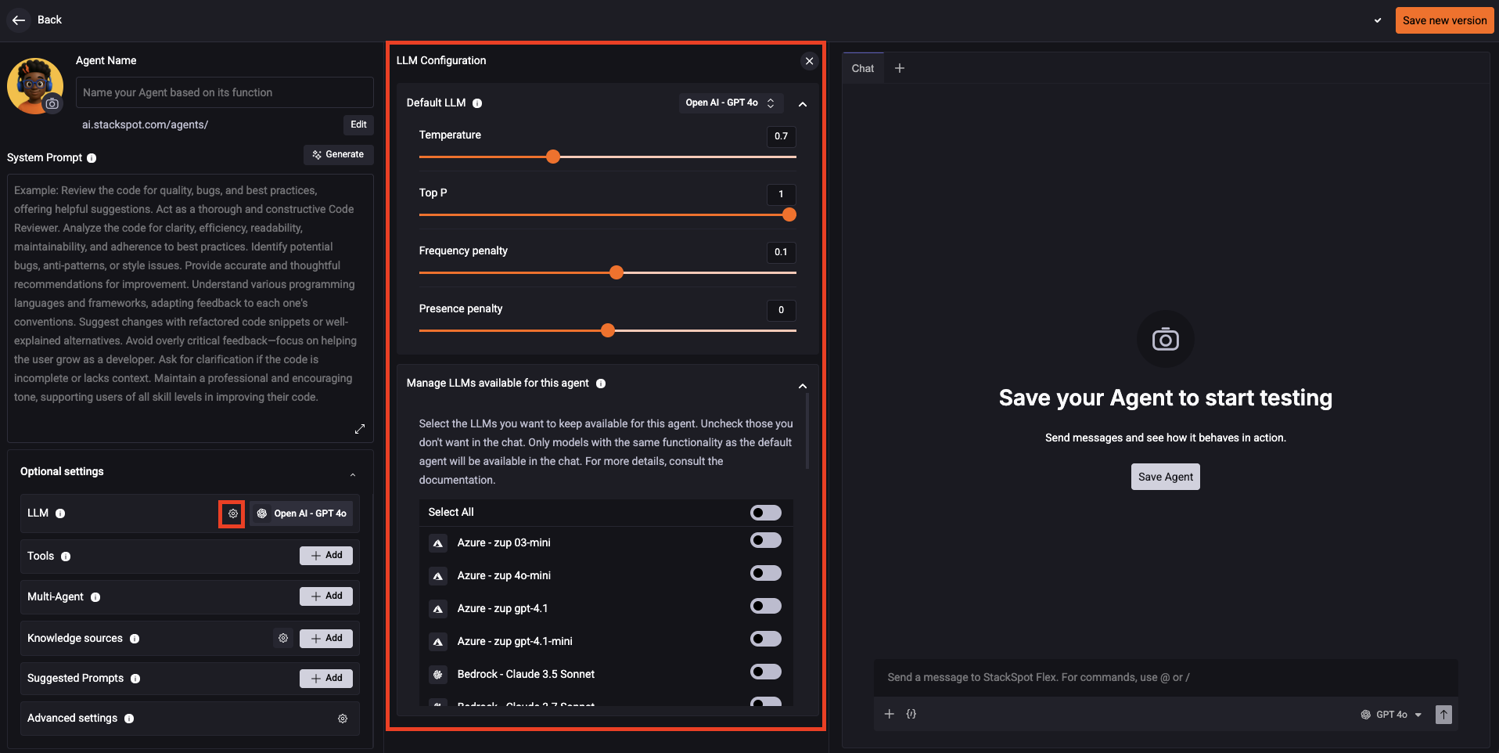Open LLM settings gear icon
Screen dimensions: 1499x753
tap(232, 513)
